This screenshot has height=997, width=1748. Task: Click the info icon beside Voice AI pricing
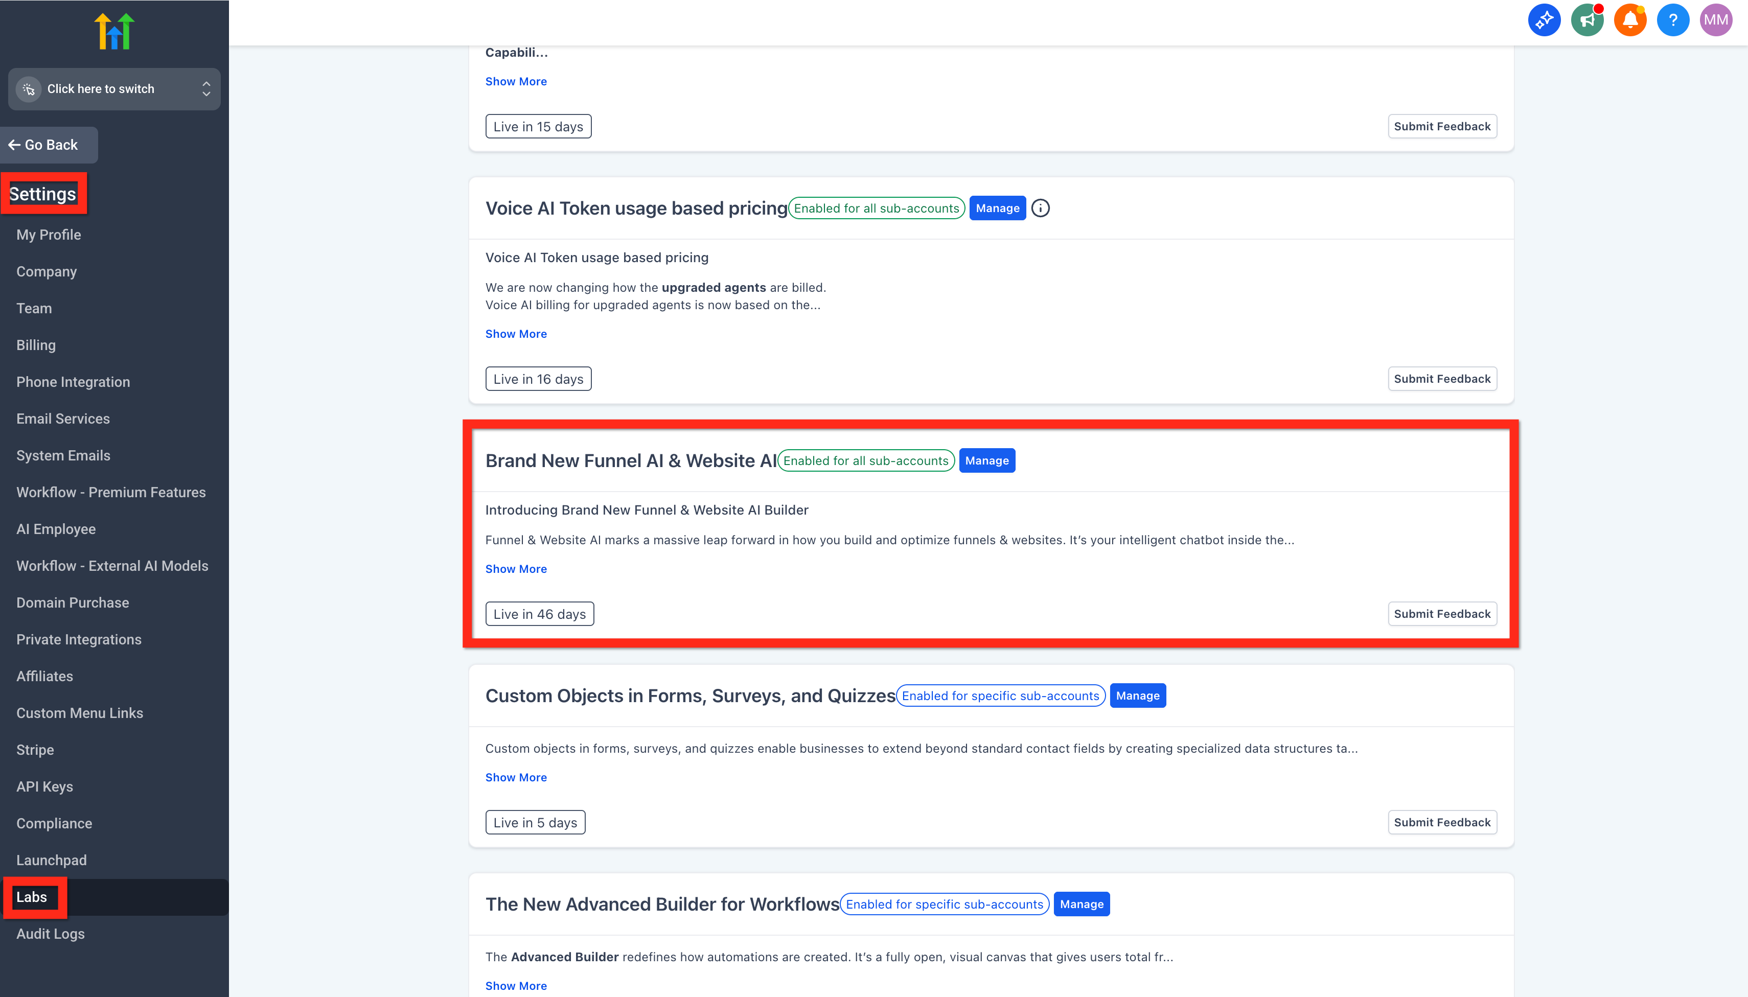pyautogui.click(x=1040, y=208)
